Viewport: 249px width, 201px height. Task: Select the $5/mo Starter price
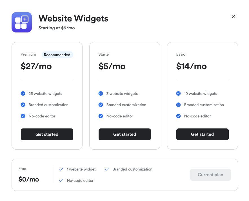tap(112, 66)
